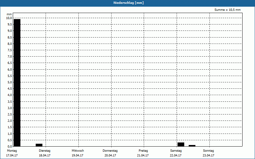The image size is (255, 159).
Task: Click the Samstag axis label
Action: point(176,151)
